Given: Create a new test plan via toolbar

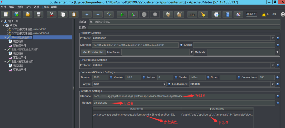Looking at the screenshot, I should point(6,14).
